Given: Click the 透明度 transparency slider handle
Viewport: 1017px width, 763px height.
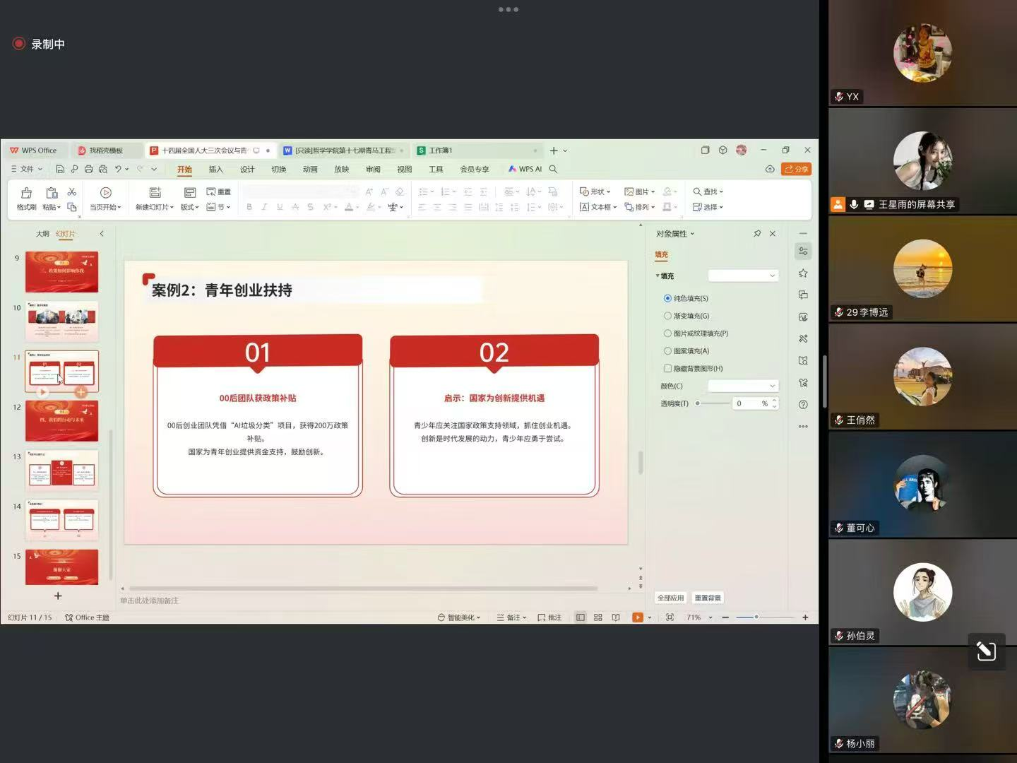Looking at the screenshot, I should point(698,403).
